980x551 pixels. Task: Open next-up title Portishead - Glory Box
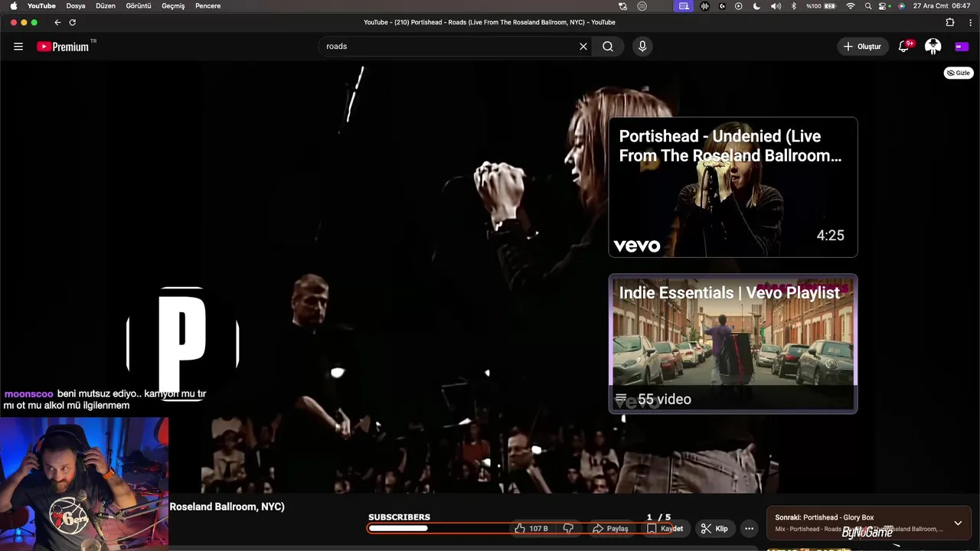[824, 518]
